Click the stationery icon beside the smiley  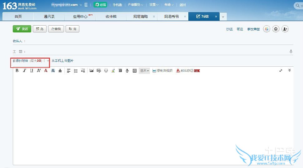click(113, 70)
